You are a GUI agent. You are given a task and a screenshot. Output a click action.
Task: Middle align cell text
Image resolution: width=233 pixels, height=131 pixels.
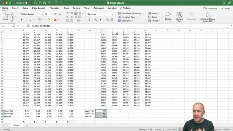pyautogui.click(x=72, y=13)
